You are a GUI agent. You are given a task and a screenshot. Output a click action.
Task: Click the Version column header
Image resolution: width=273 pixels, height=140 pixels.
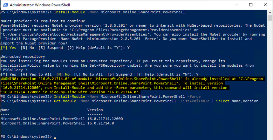(x=95, y=110)
